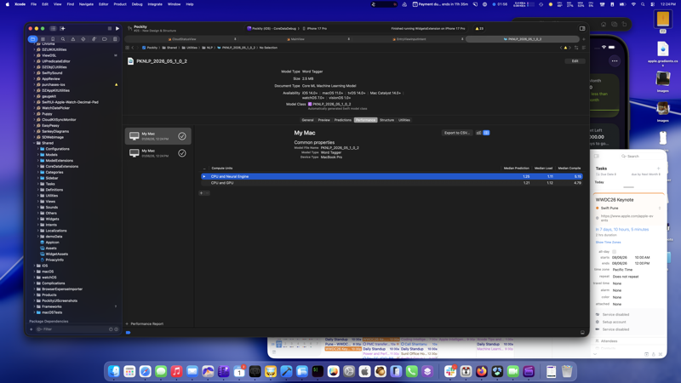This screenshot has height=383, width=681.
Task: Open the Project navigator in Xcode
Action: pyautogui.click(x=32, y=39)
